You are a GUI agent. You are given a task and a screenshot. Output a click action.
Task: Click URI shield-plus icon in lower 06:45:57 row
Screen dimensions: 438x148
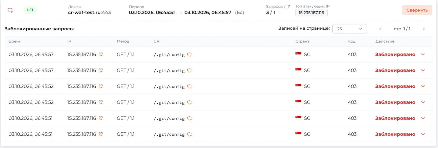point(189,70)
